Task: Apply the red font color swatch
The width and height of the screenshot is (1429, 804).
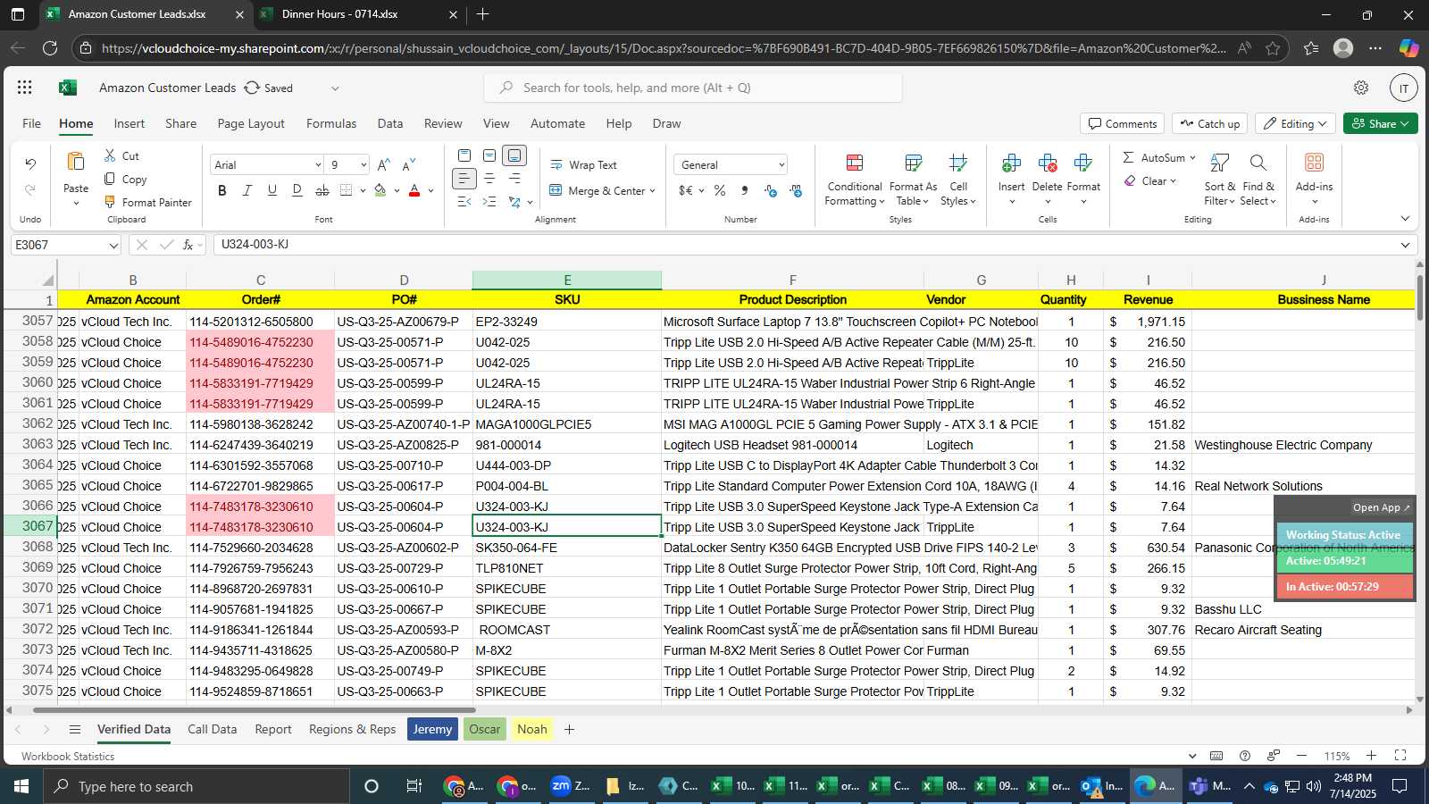Action: (414, 190)
